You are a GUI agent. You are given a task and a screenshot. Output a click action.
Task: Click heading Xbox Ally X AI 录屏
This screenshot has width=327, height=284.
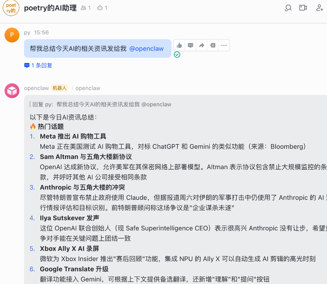(70, 248)
